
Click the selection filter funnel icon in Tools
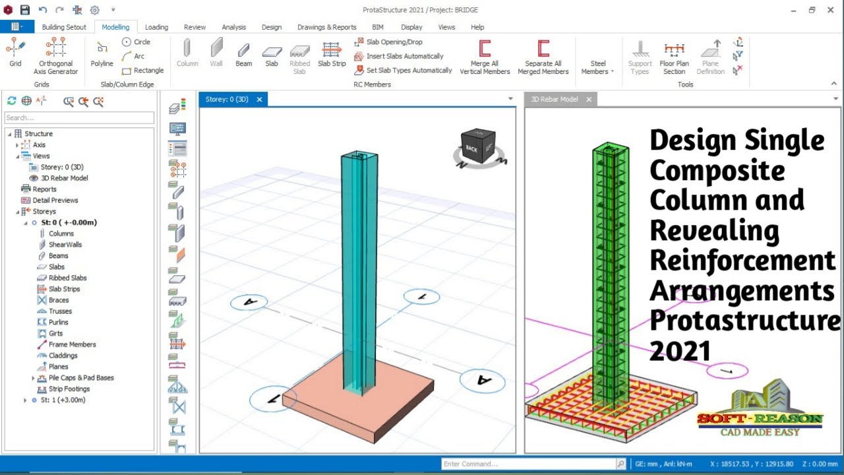tap(738, 55)
